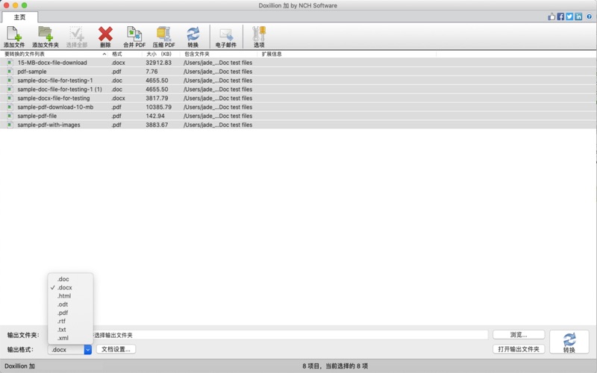Image resolution: width=597 pixels, height=373 pixels.
Task: Sort by file list column header (要转换的文件列表)
Action: [x=55, y=54]
